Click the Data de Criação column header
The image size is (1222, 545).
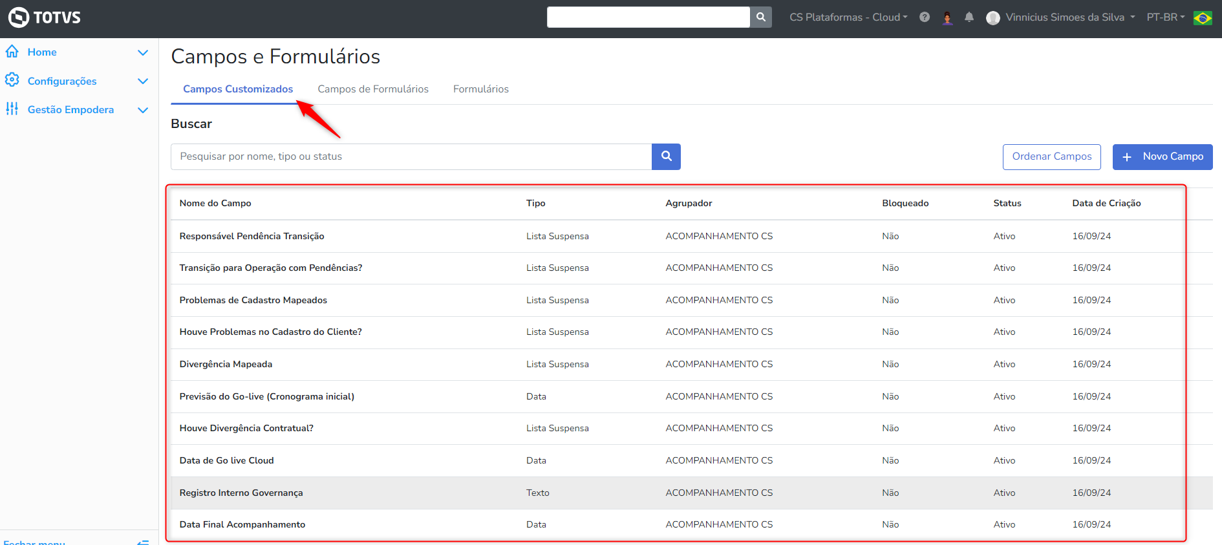(1106, 203)
